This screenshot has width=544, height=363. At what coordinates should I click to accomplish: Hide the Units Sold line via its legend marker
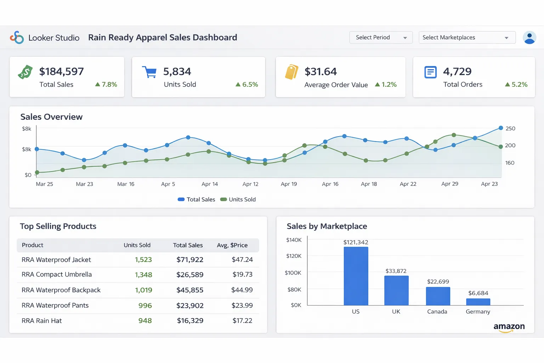click(223, 199)
